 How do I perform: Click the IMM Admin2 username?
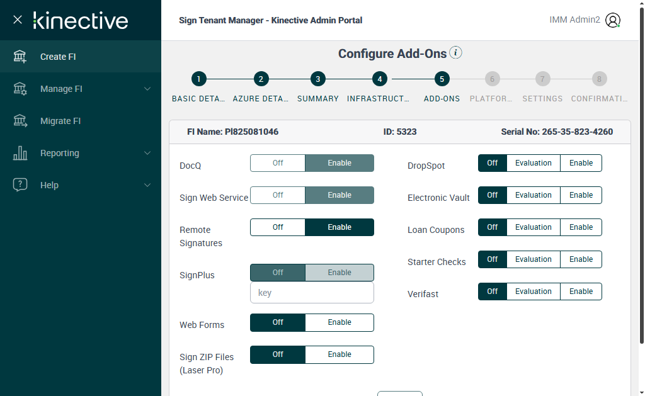[574, 20]
